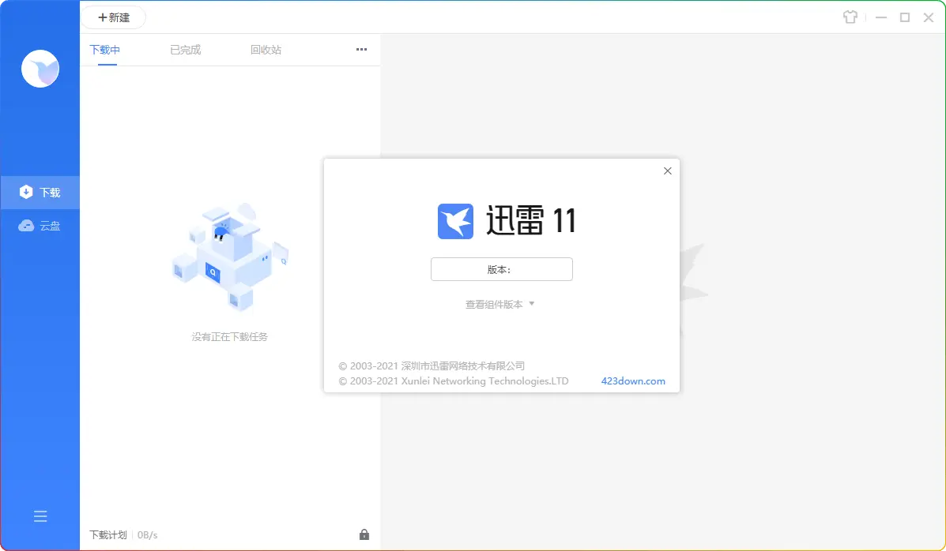Click the 0B/s speed indicator
Image resolution: width=946 pixels, height=551 pixels.
point(148,534)
